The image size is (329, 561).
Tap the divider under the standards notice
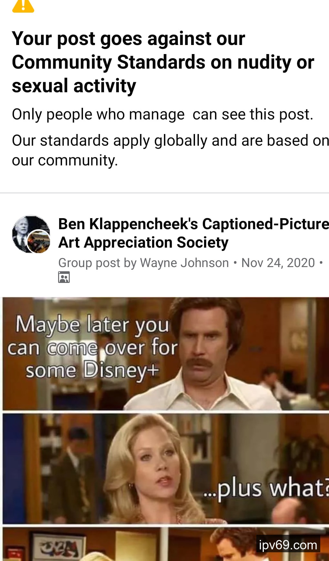coord(164,193)
